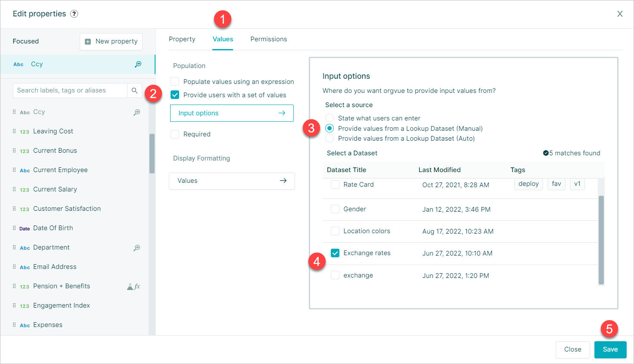Open the Property tab
The image size is (634, 364).
coord(182,39)
